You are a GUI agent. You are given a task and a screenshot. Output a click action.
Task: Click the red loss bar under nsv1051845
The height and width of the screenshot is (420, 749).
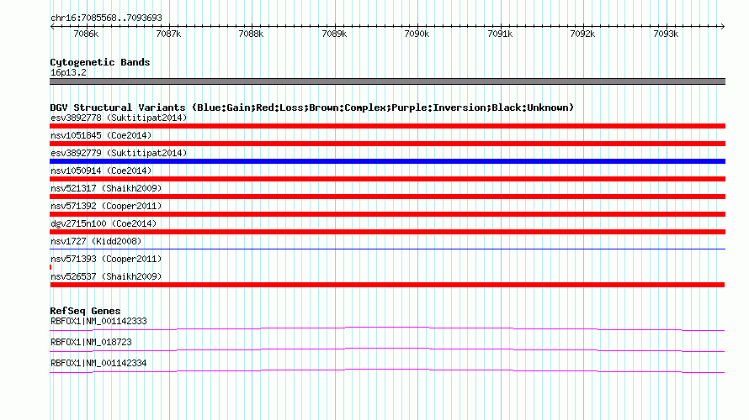pyautogui.click(x=387, y=144)
